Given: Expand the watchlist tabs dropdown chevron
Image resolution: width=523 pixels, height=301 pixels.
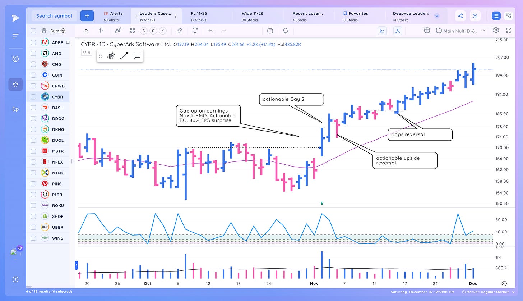Looking at the screenshot, I should tap(437, 16).
